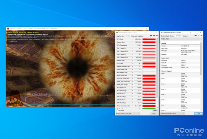This screenshot has width=207, height=139.
Task: Open Memory Used sensor dropdown arrow
Action: point(132,60)
